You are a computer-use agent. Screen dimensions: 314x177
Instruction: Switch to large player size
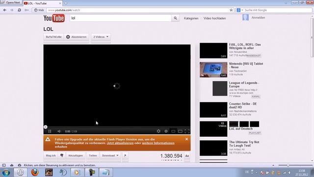180,131
